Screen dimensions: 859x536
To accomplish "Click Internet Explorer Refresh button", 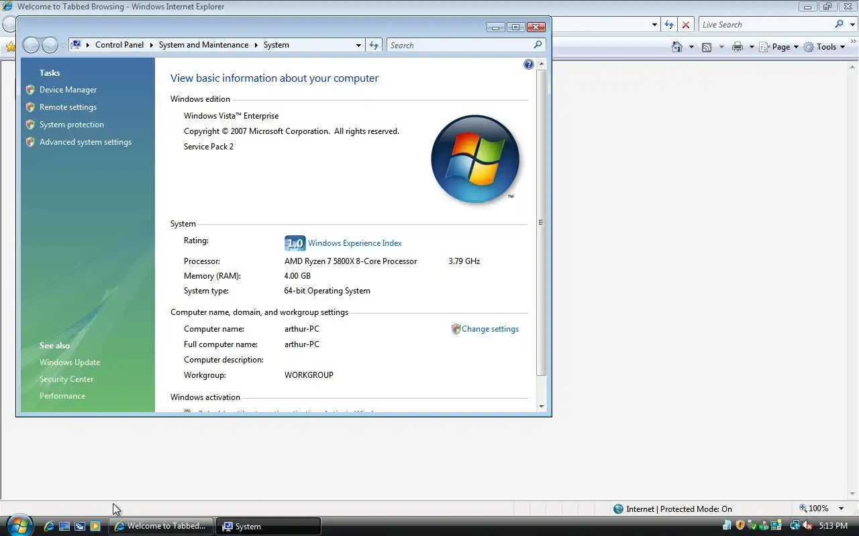I will 669,24.
